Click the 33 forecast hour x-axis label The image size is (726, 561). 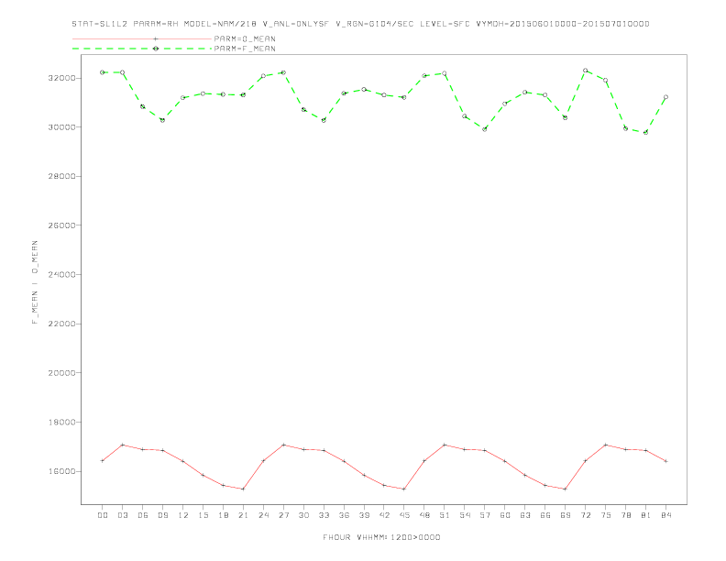pos(324,515)
